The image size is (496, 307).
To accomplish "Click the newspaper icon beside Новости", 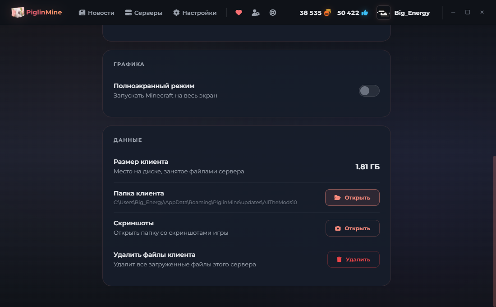I will pos(82,13).
